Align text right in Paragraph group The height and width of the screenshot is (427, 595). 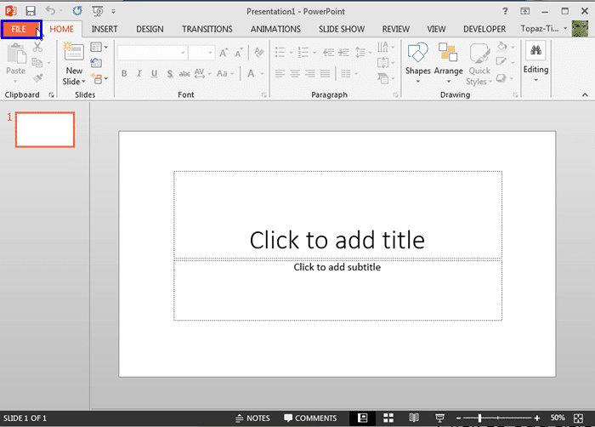pos(310,73)
